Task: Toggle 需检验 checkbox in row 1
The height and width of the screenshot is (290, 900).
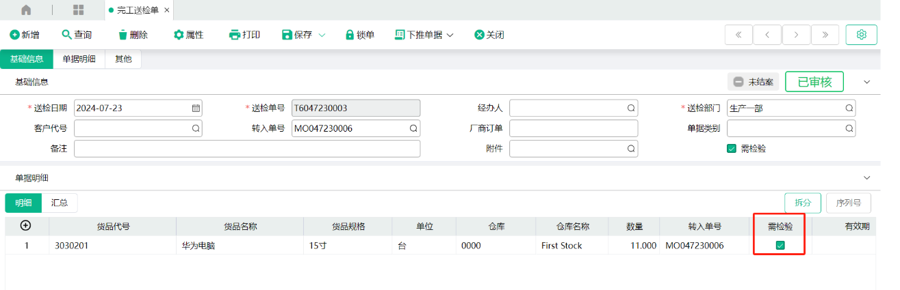Action: point(780,246)
